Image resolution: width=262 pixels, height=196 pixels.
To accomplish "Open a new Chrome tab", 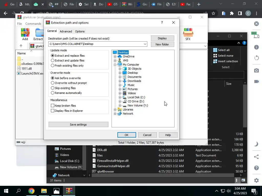I will 199,4.
